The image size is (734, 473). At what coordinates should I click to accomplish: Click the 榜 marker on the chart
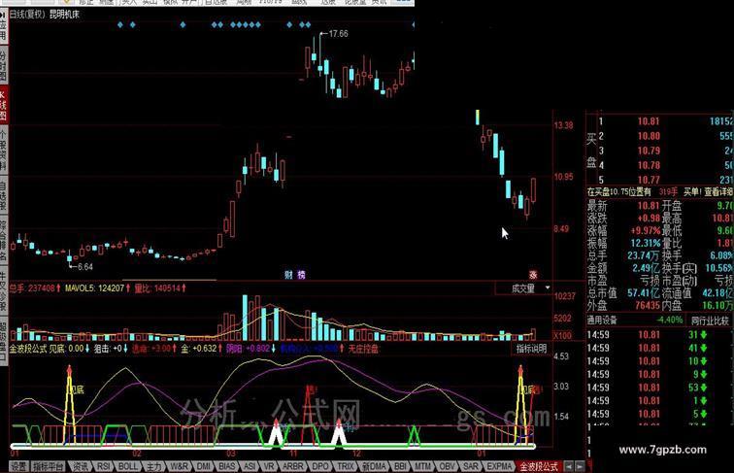(301, 275)
